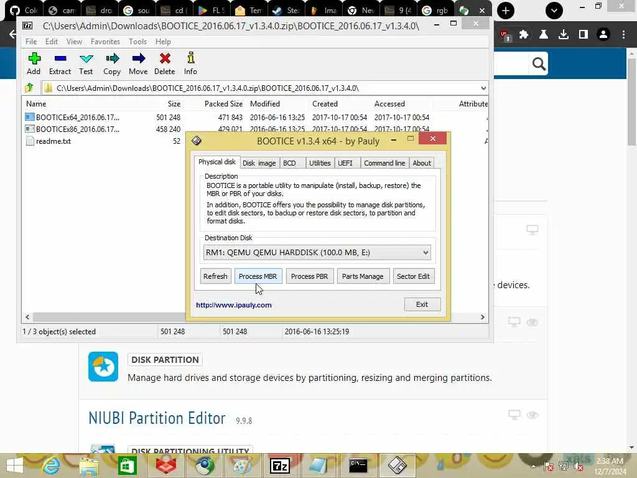Click Parts Manage button
Image resolution: width=637 pixels, height=478 pixels.
(x=363, y=276)
